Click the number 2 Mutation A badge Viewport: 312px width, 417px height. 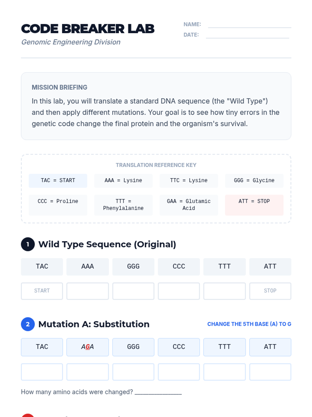point(28,324)
